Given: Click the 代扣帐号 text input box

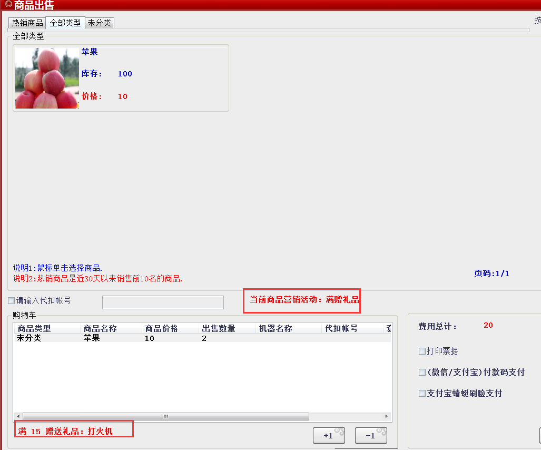Looking at the screenshot, I should (163, 302).
